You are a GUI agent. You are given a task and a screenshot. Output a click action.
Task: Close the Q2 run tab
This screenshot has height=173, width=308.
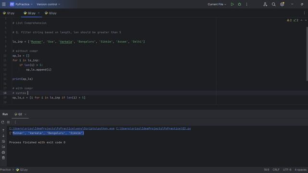click(x=26, y=114)
